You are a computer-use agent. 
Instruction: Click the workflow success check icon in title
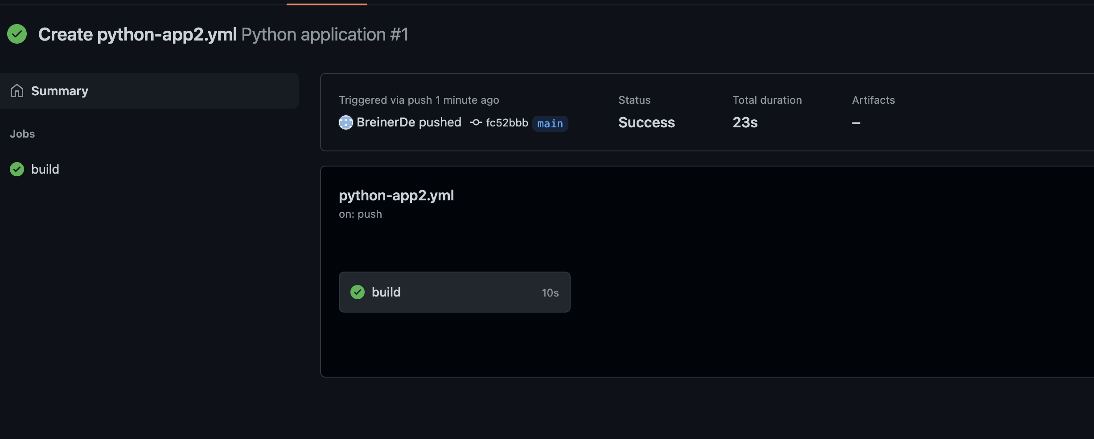click(17, 34)
